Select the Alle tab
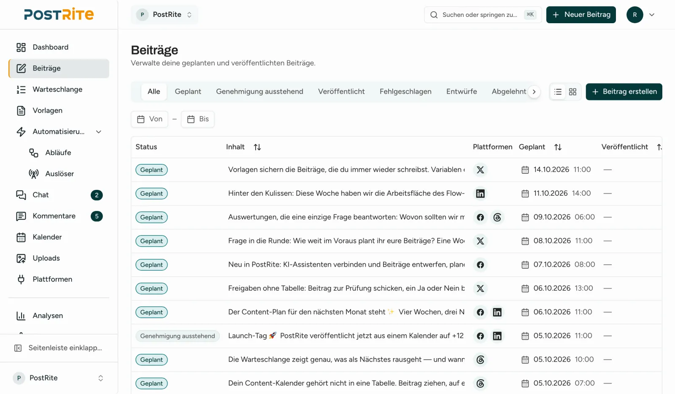 click(x=154, y=92)
